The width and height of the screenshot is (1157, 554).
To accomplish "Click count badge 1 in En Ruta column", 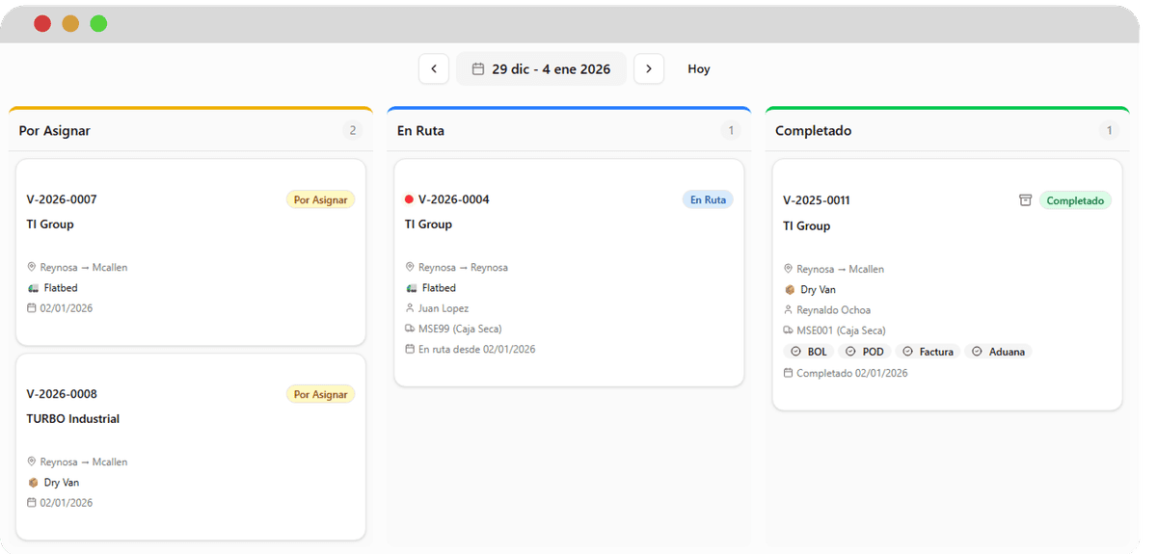I will click(x=731, y=130).
